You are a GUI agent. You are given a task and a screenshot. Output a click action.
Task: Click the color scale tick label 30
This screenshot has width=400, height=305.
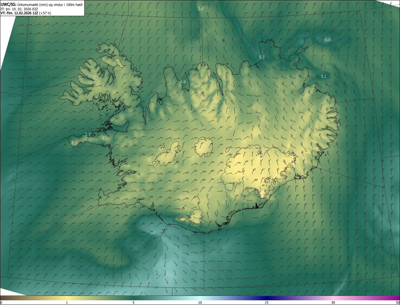pos(333,303)
